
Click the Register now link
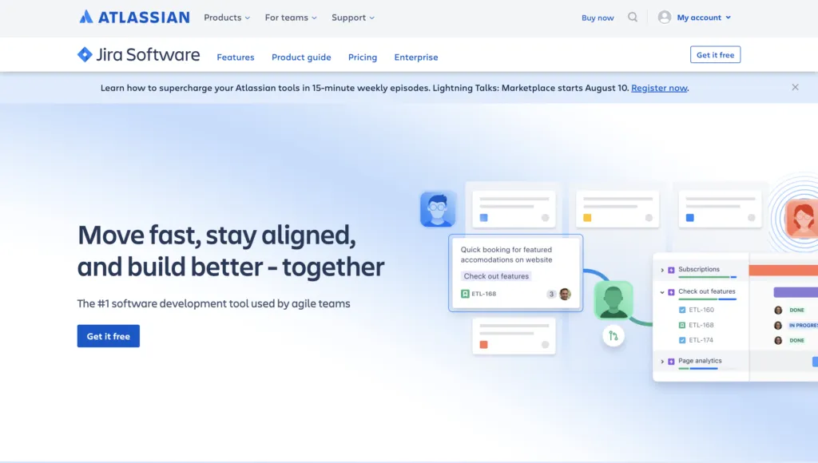pos(659,88)
